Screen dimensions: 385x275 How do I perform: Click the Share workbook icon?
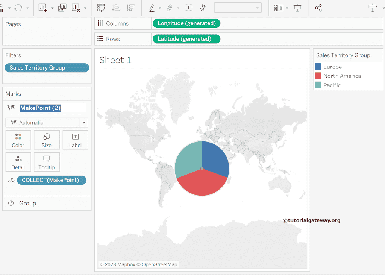click(318, 8)
